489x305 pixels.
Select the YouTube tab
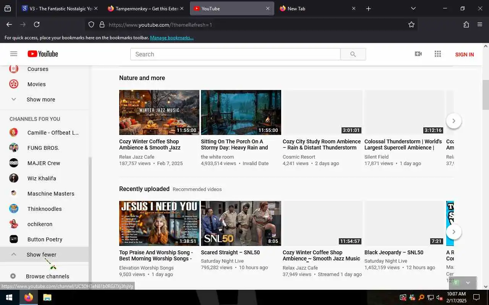232,8
